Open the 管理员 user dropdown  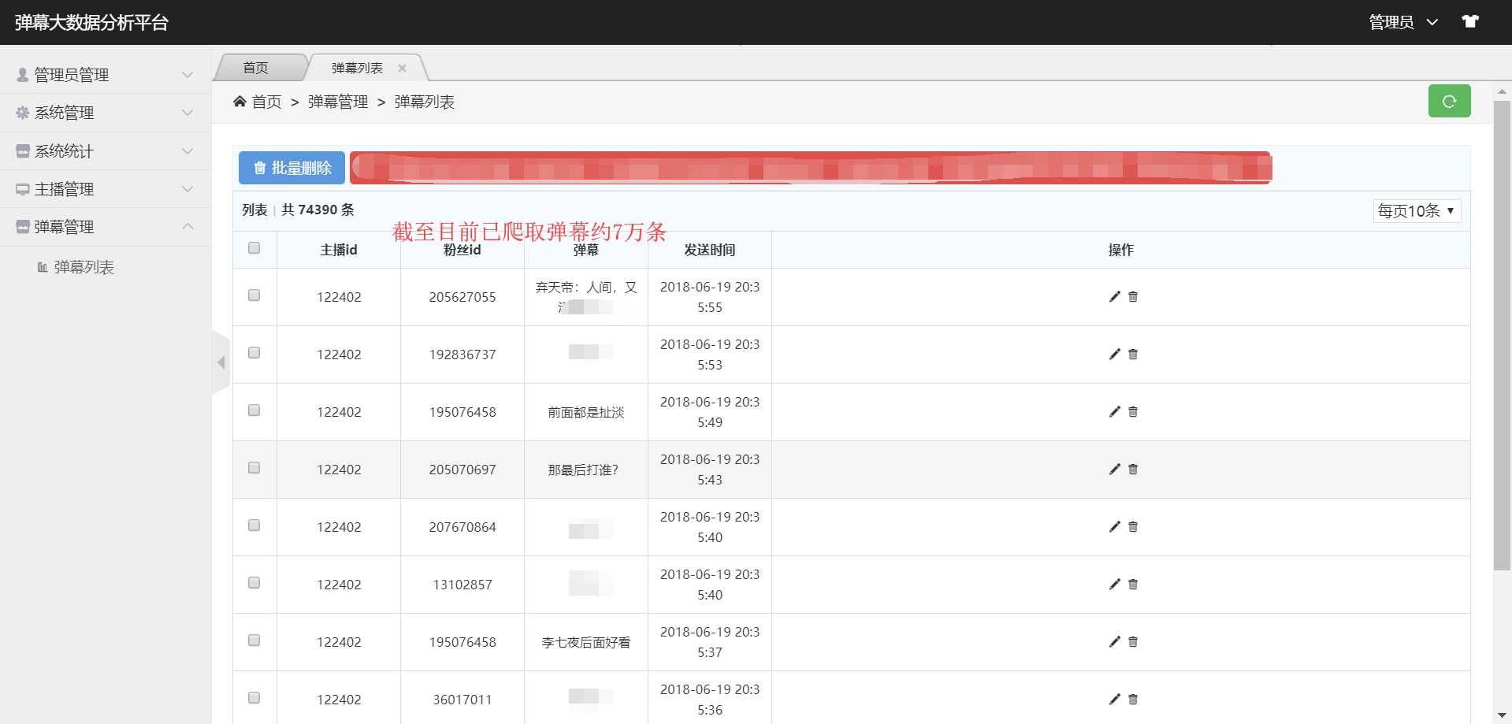[1403, 22]
